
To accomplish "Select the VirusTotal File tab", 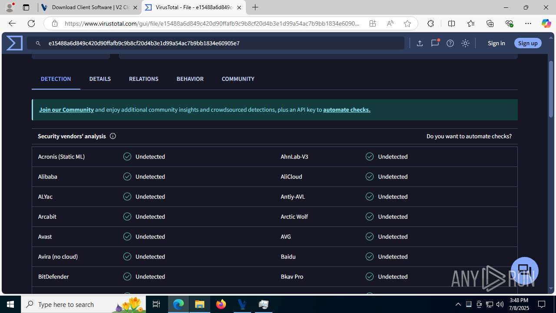I will pyautogui.click(x=193, y=7).
